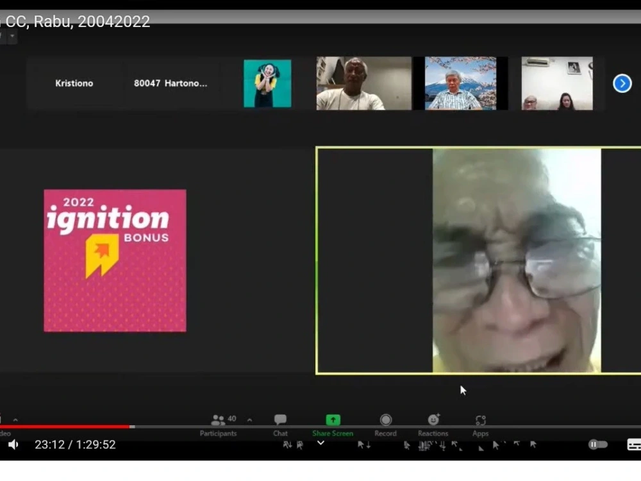Toggle the autoplay switch
Screen dimensions: 641x481
[x=597, y=444]
